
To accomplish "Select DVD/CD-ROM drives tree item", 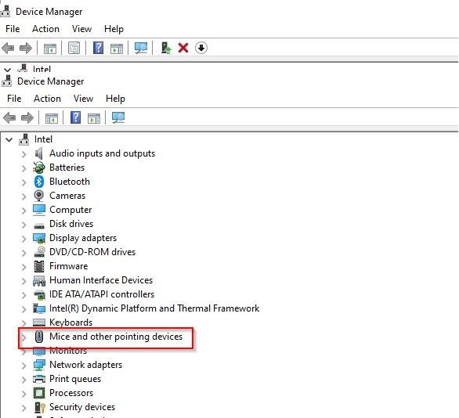I will [x=92, y=252].
